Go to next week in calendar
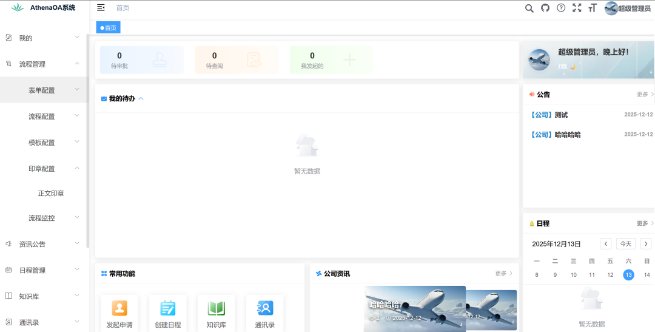655x332 pixels. (x=646, y=244)
